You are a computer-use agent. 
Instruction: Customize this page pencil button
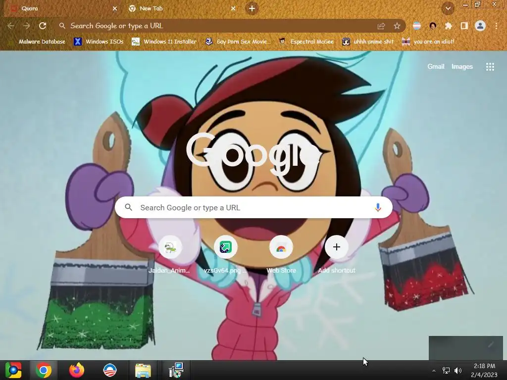(491, 345)
